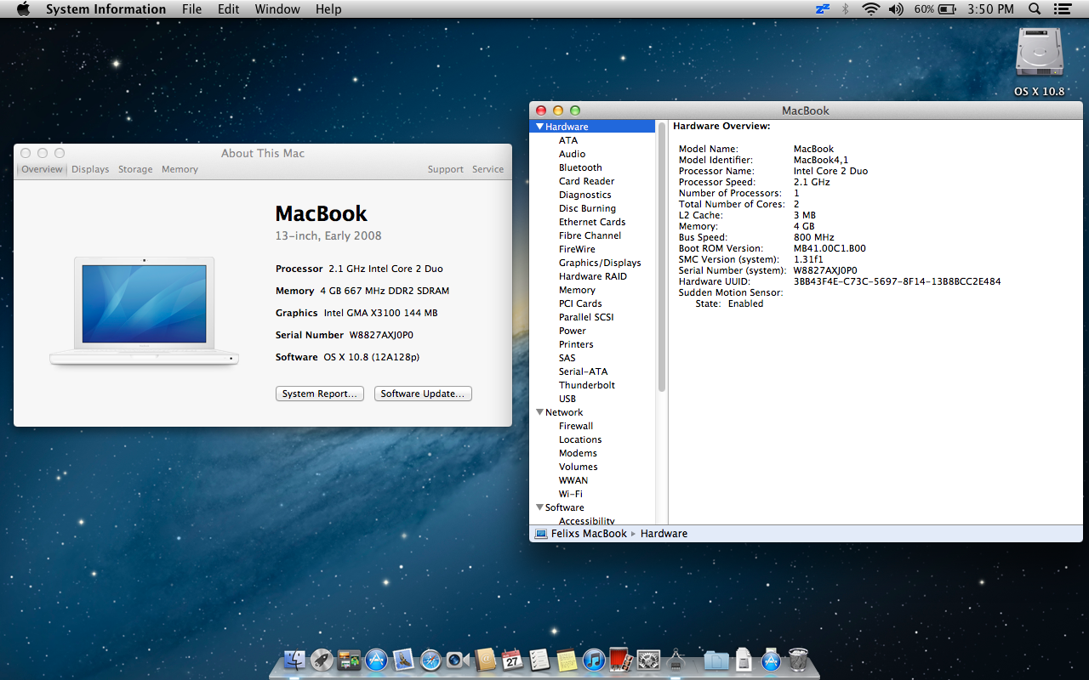Click Boot ROM Version MB41.00C1.B00

[x=830, y=248]
